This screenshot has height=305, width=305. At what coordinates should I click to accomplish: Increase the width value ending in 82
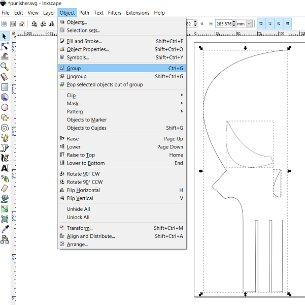(195, 22)
